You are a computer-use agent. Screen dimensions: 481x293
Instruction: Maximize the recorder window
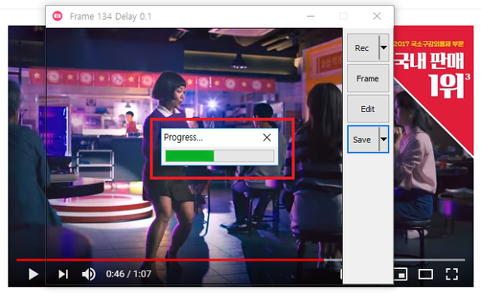click(343, 16)
